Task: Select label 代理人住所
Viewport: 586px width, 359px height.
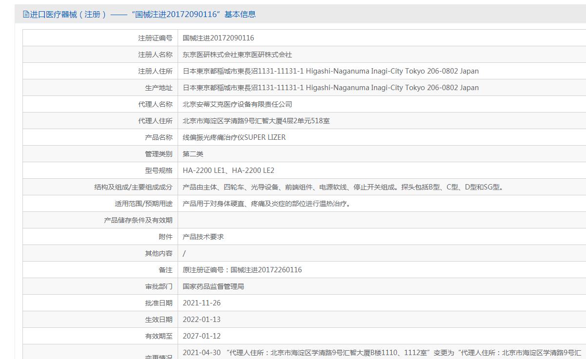Action: (x=155, y=121)
